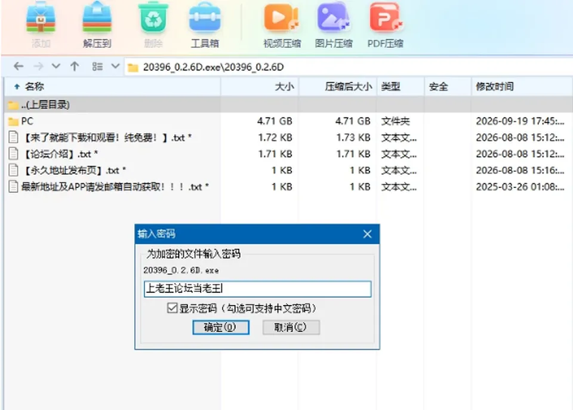573x410 pixels.
Task: Click the 删除 (Delete) recycle bin icon
Action: click(153, 19)
